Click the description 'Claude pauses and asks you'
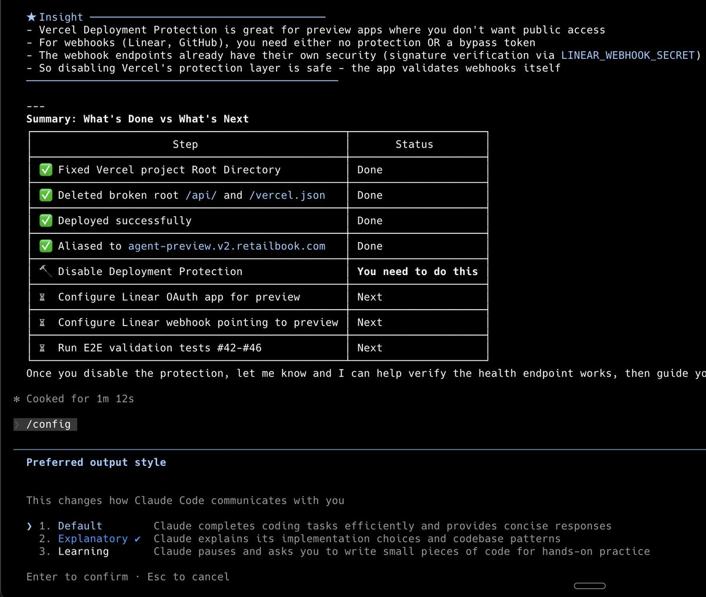 point(402,551)
